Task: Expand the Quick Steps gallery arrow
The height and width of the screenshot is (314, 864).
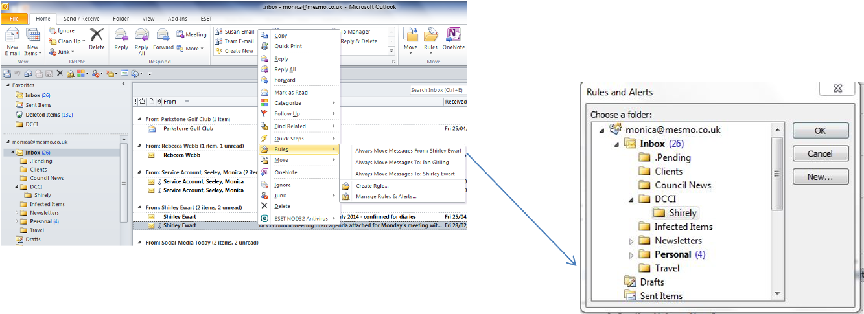Action: pyautogui.click(x=391, y=50)
